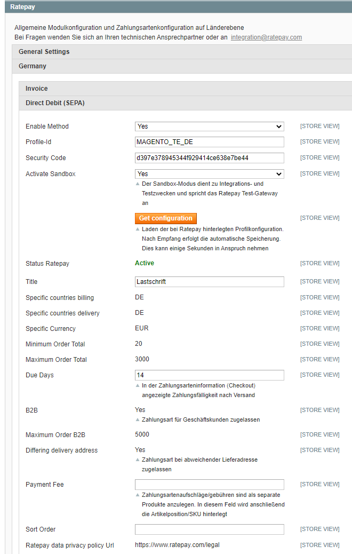Click the hint triangle below Activate Sandbox
The height and width of the screenshot is (554, 352).
(x=138, y=184)
